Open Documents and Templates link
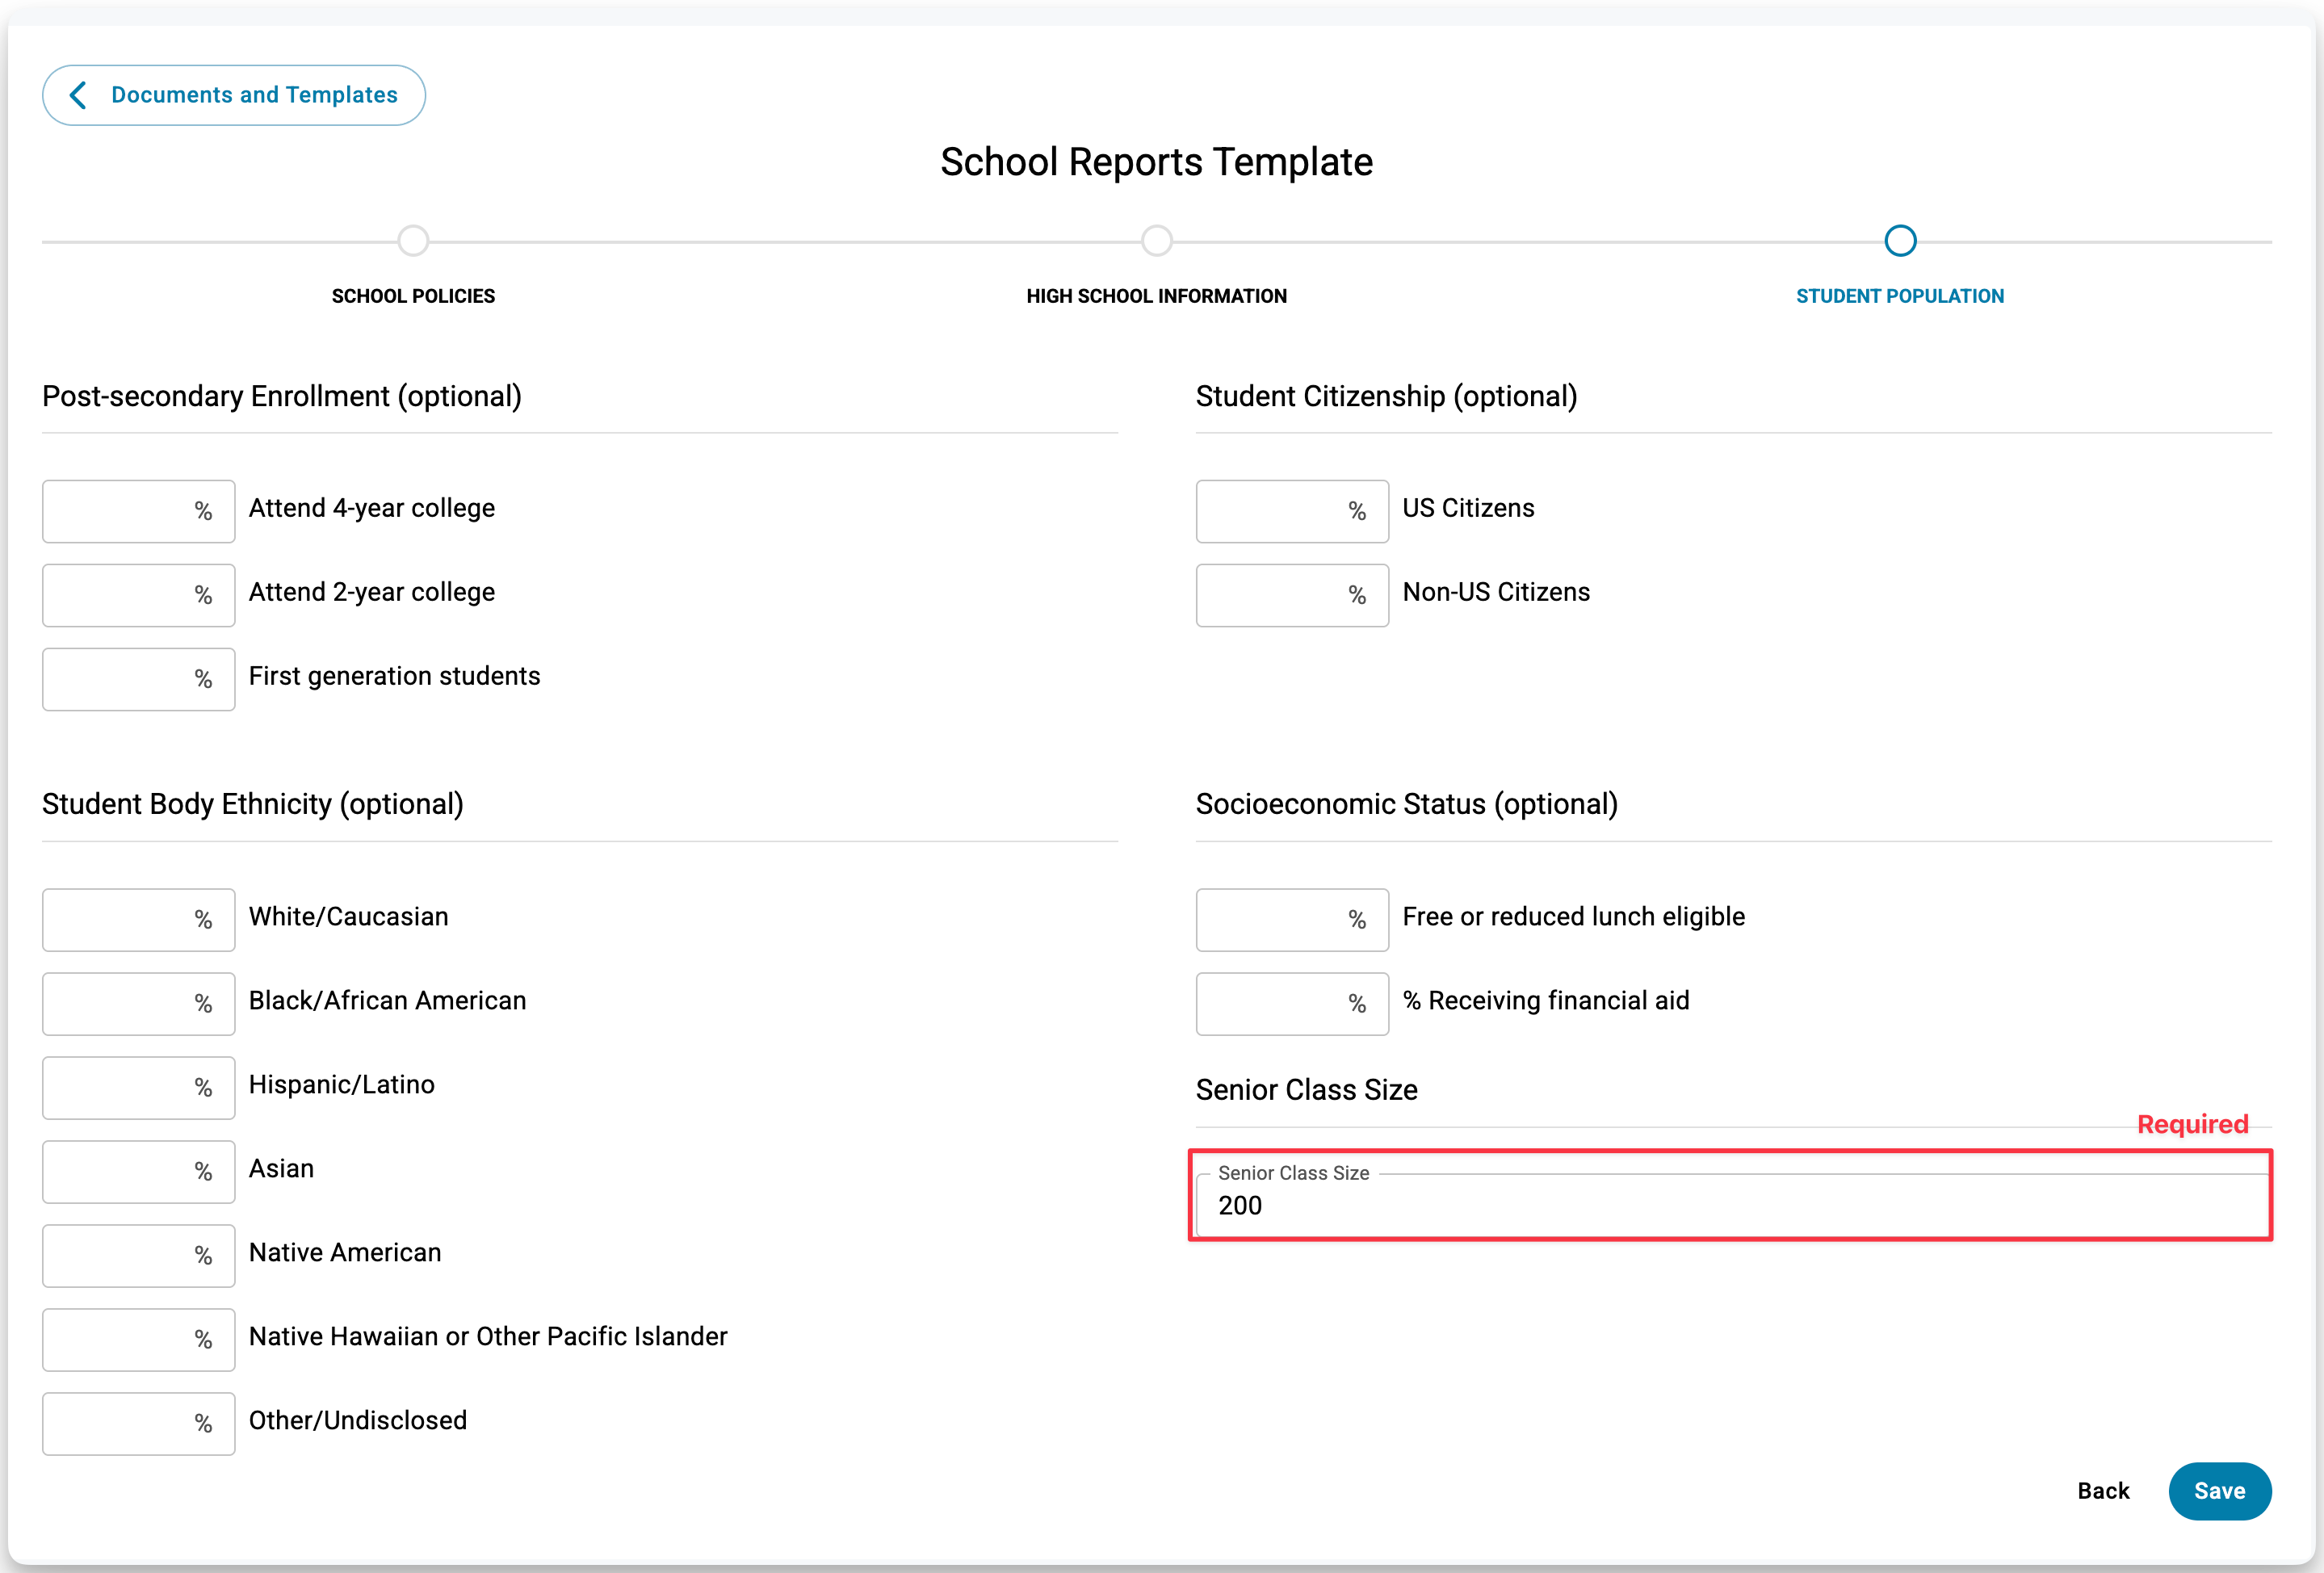The width and height of the screenshot is (2324, 1573). tap(254, 95)
